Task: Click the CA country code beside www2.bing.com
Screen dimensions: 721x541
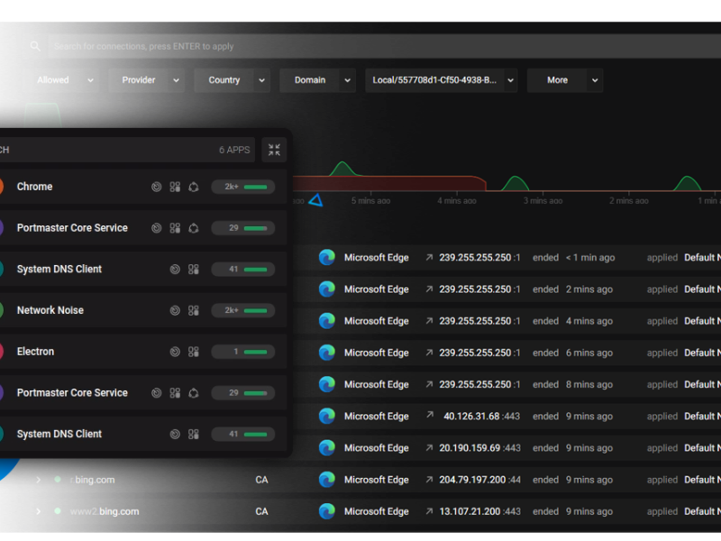Action: (x=261, y=511)
